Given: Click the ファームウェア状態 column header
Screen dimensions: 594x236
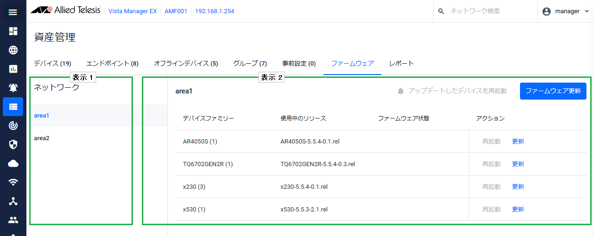Looking at the screenshot, I should pos(404,118).
